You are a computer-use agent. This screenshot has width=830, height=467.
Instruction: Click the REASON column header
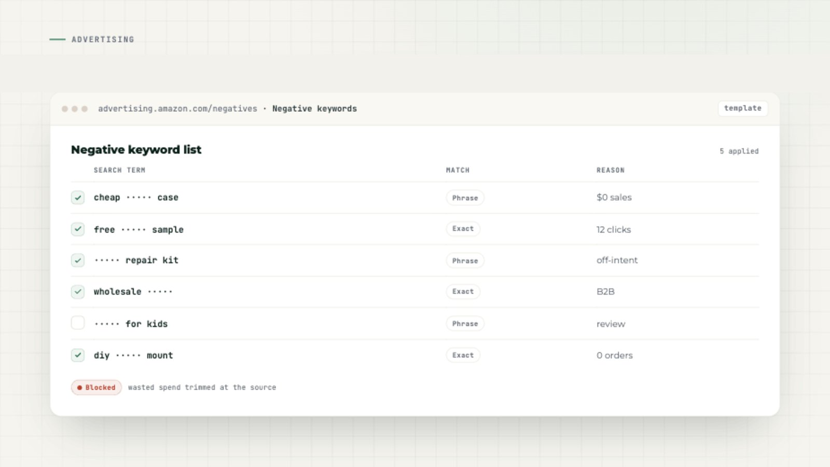tap(611, 170)
